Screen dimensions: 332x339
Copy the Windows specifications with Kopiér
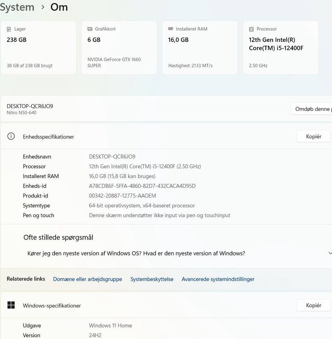click(x=313, y=305)
